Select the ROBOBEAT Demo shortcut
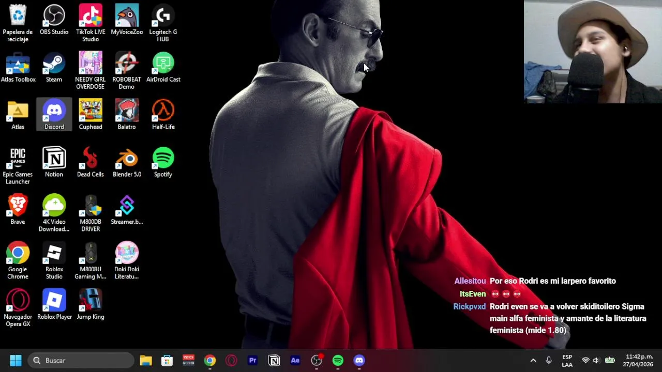Viewport: 662px width, 372px height. (127, 71)
